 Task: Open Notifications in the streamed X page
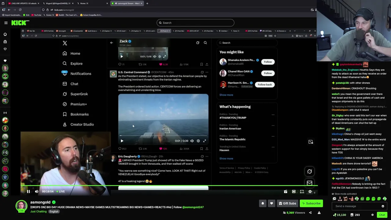pos(77,74)
